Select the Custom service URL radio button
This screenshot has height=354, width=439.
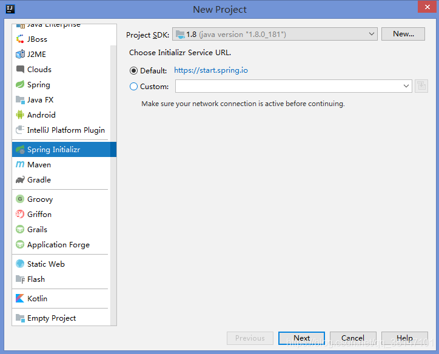pyautogui.click(x=133, y=87)
